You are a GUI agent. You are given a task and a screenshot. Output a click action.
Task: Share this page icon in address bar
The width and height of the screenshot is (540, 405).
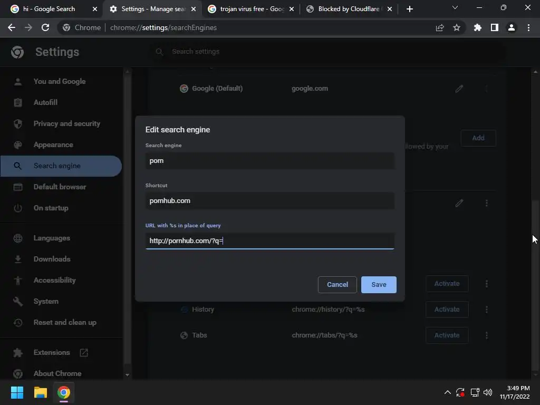(440, 27)
